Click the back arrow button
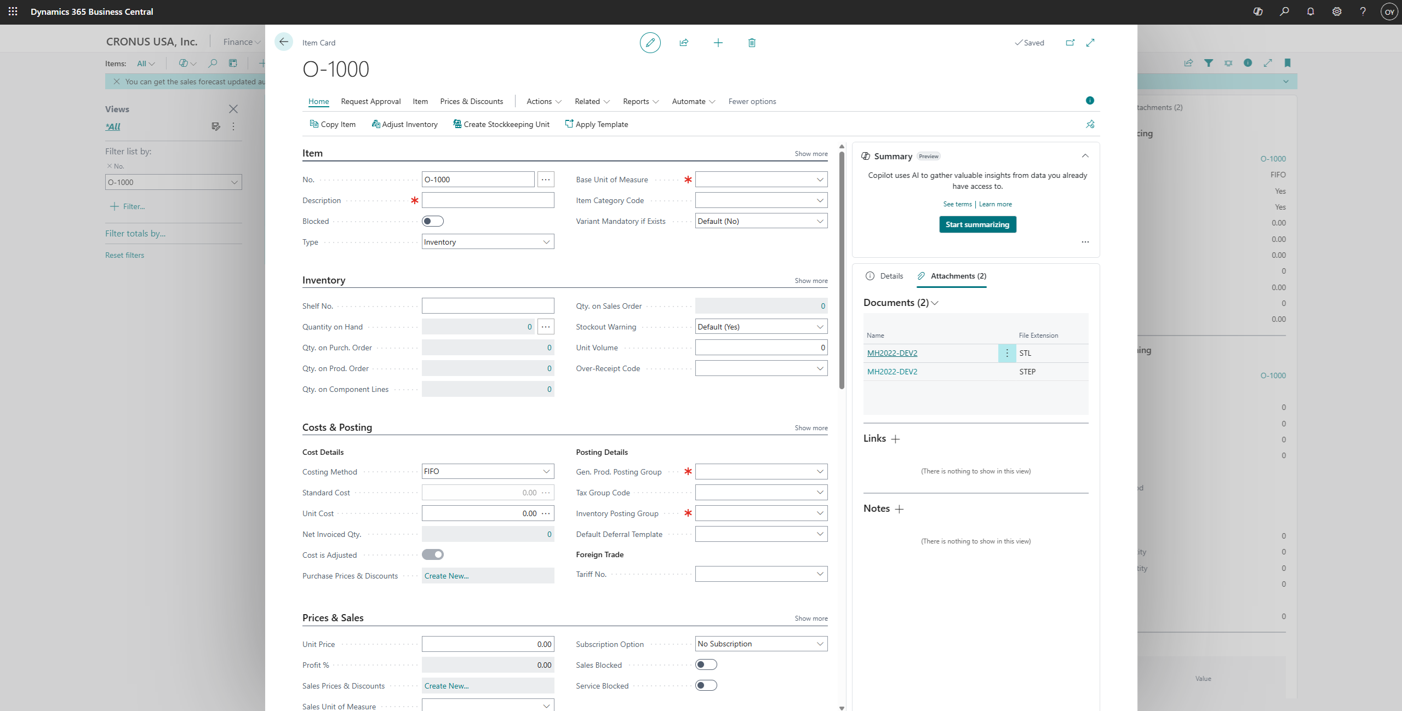The height and width of the screenshot is (711, 1402). click(x=284, y=42)
